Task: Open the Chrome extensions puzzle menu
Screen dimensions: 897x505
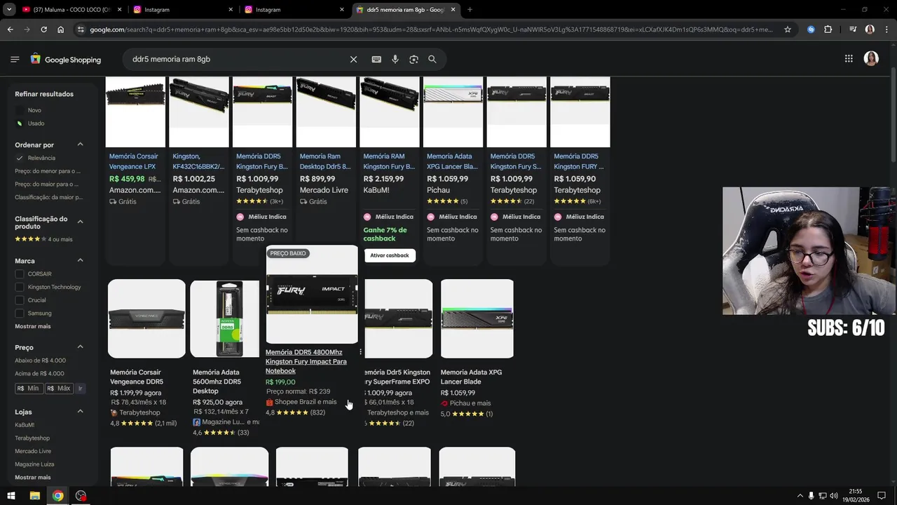Action: click(828, 29)
